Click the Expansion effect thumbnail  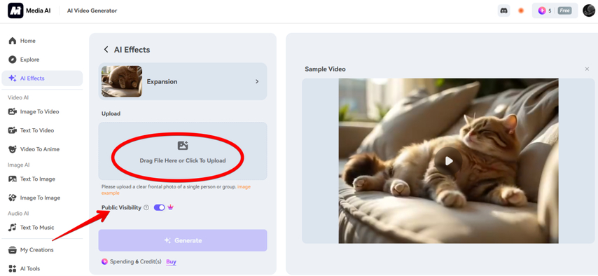click(122, 81)
